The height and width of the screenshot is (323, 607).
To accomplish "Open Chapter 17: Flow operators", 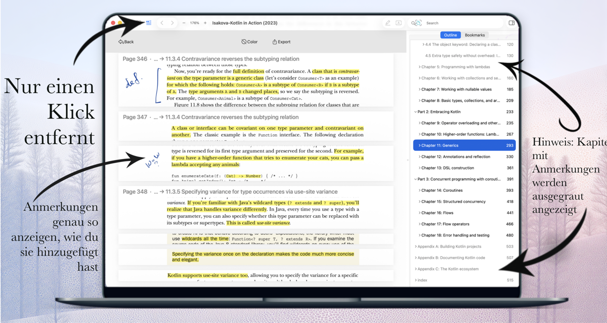I will click(464, 224).
